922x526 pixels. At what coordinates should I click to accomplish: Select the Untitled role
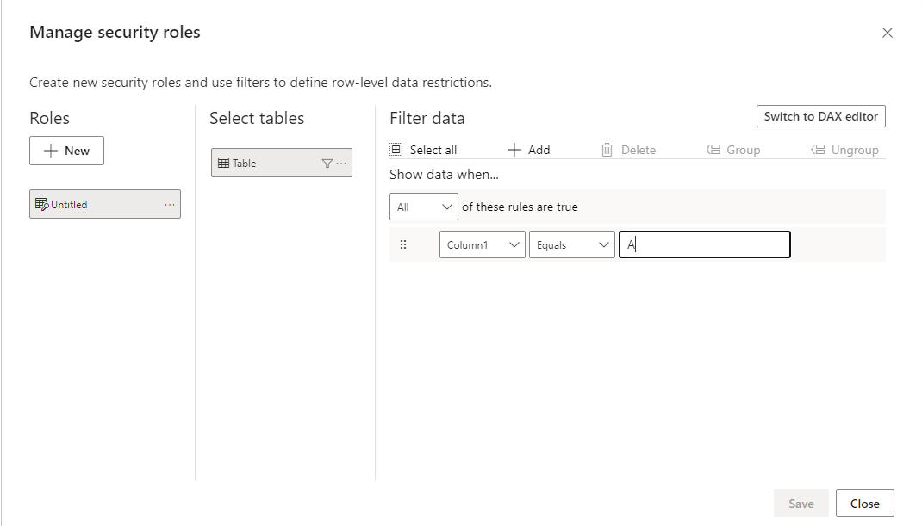[104, 204]
